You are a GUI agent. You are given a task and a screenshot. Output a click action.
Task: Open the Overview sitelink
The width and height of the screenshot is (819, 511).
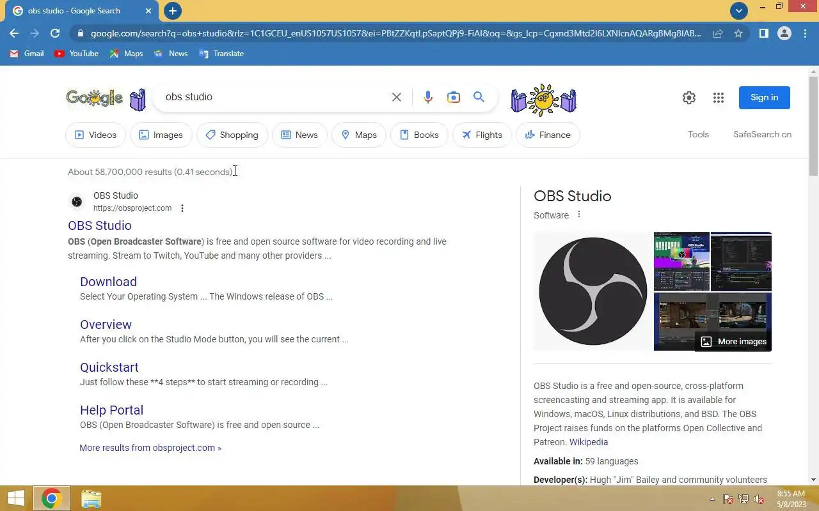pos(106,324)
